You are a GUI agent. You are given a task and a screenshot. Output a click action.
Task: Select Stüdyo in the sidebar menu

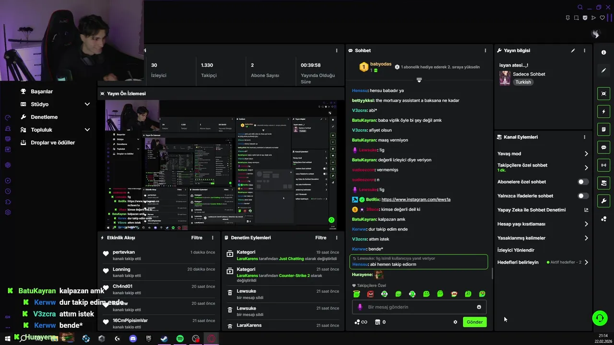pos(39,104)
